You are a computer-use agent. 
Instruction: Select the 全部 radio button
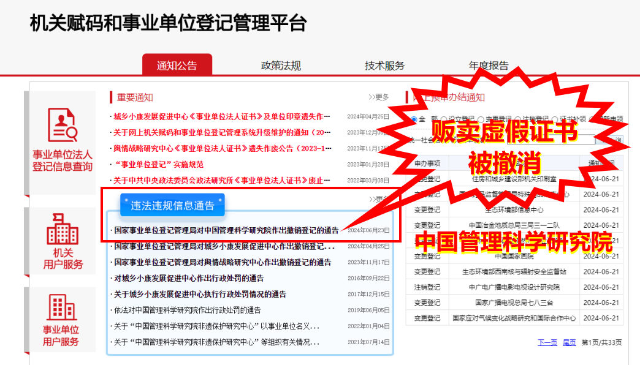[x=414, y=119]
